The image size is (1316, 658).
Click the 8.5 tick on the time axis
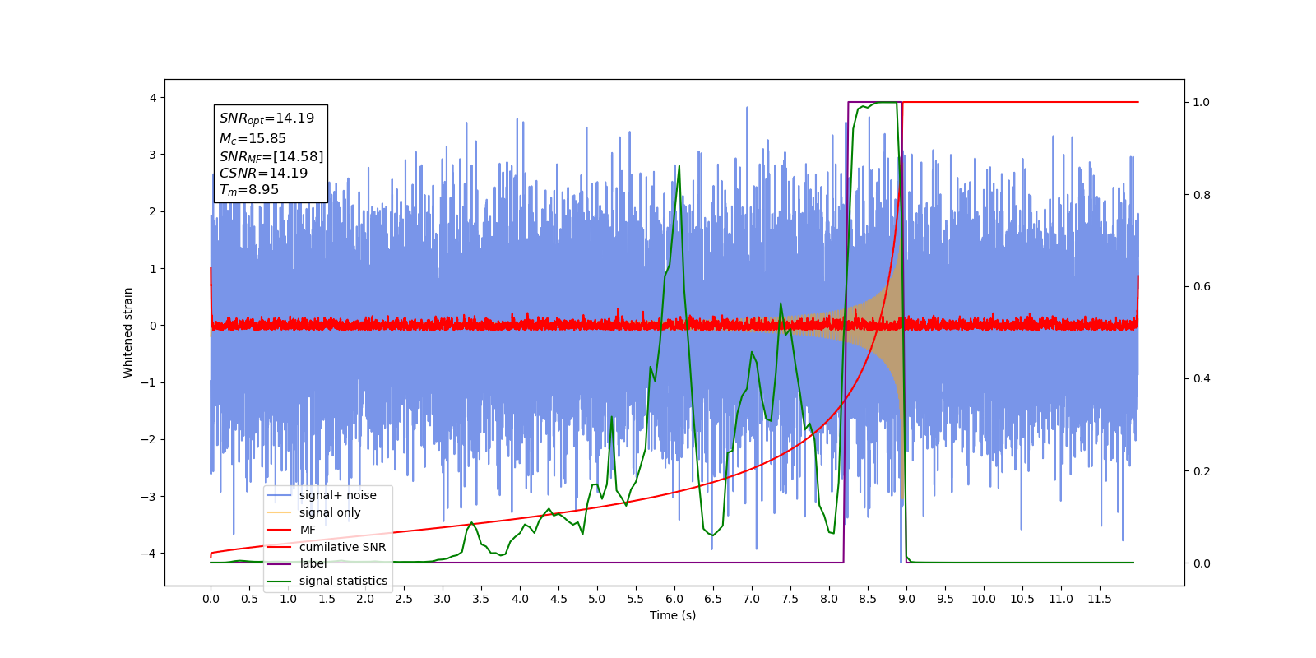coord(868,599)
